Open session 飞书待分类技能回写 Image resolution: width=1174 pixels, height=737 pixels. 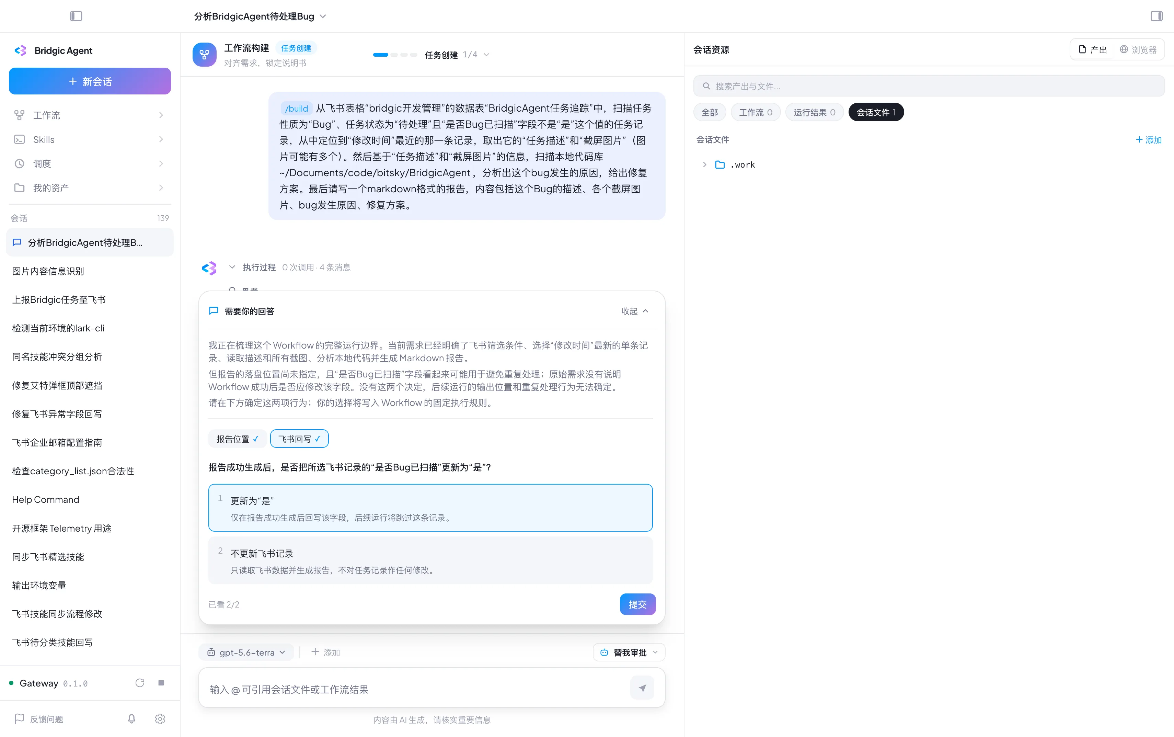pos(90,643)
